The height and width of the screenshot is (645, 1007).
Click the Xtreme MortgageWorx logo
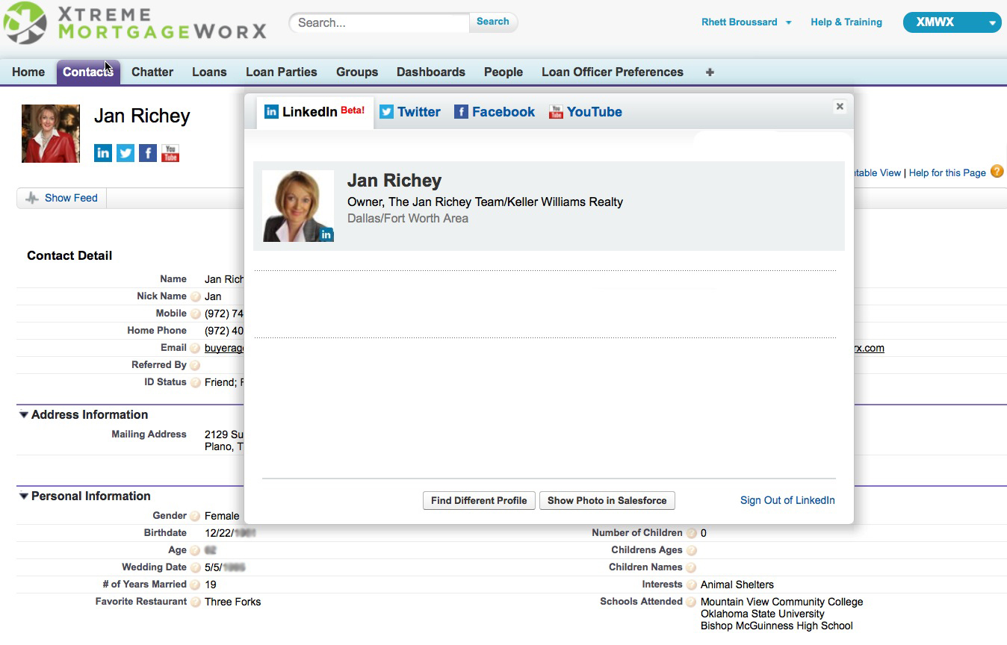click(134, 22)
